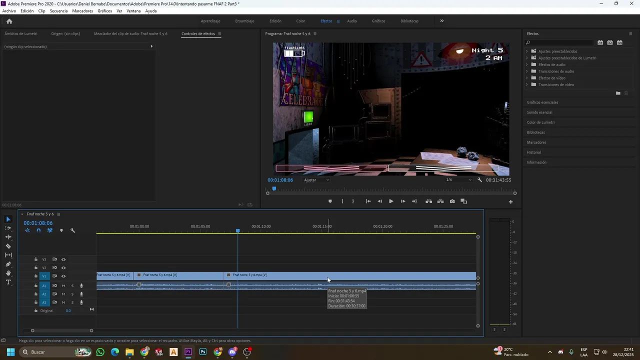Open the Información panel
This screenshot has height=360, width=640.
click(x=536, y=162)
